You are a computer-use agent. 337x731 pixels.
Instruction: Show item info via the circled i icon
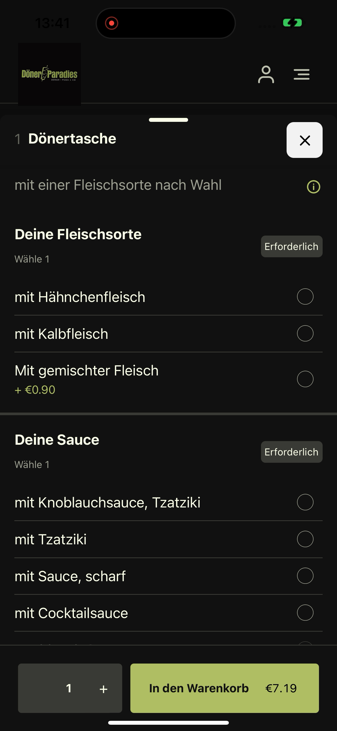[x=313, y=187]
